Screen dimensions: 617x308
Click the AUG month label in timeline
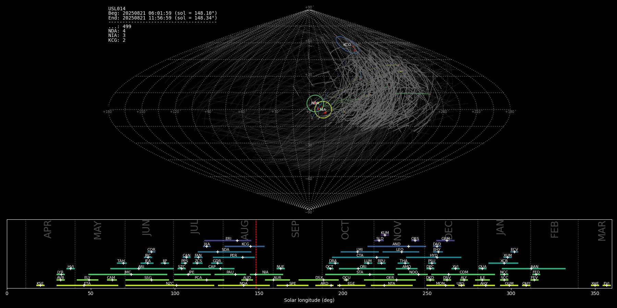coord(245,230)
